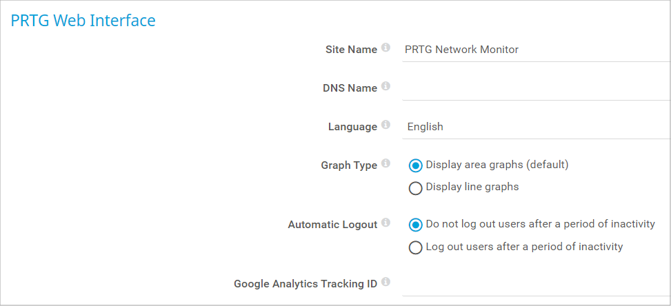Image resolution: width=671 pixels, height=306 pixels.
Task: Click the Site Name label text
Action: pos(351,50)
